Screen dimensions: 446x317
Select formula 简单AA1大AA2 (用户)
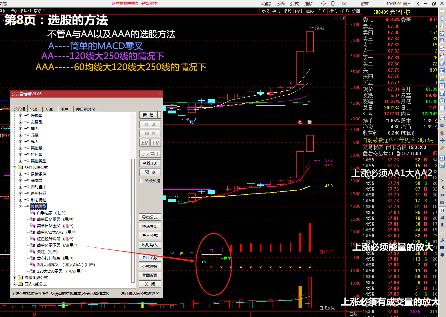point(56,232)
